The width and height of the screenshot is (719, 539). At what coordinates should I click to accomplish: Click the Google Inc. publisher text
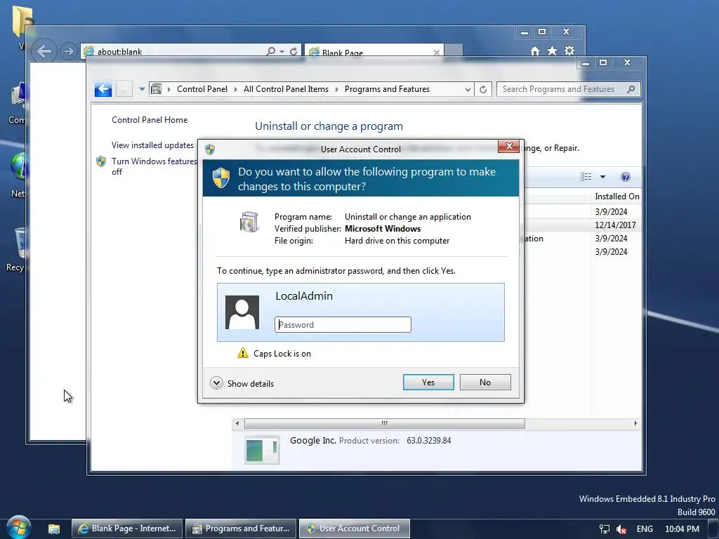point(312,441)
